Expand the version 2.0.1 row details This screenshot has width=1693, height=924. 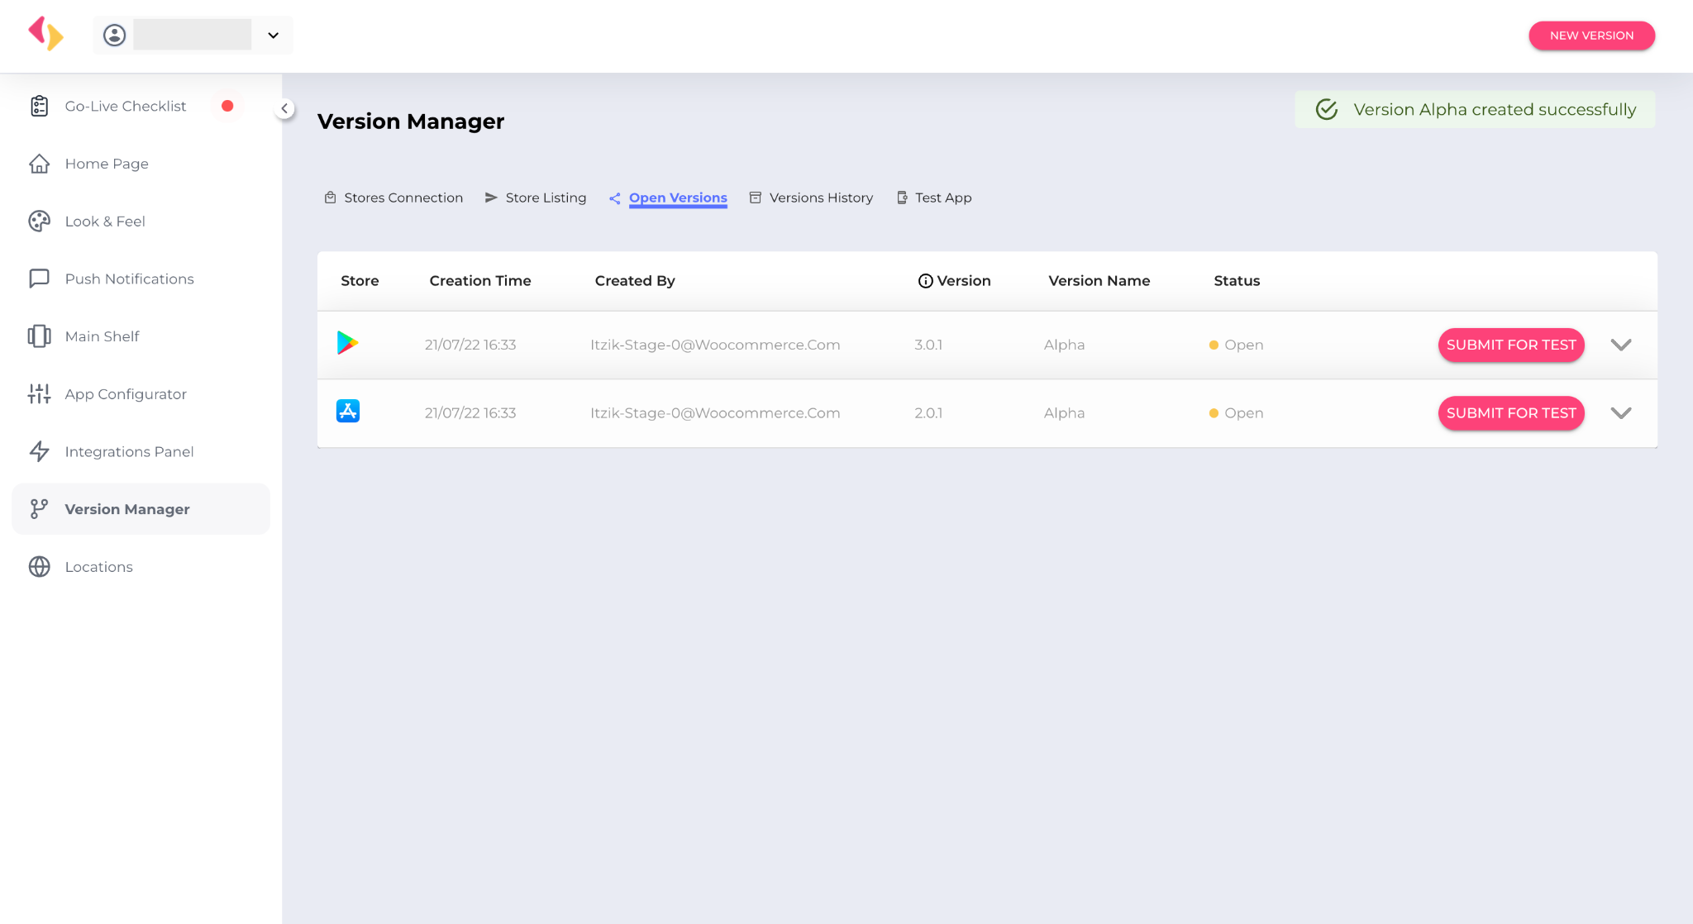point(1620,413)
